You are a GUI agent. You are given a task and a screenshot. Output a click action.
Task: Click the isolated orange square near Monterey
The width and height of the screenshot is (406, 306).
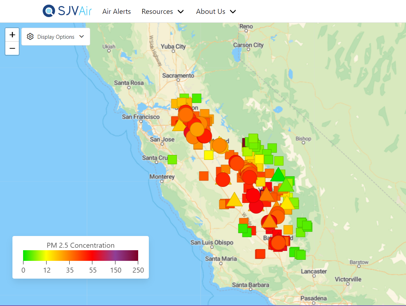204,176
